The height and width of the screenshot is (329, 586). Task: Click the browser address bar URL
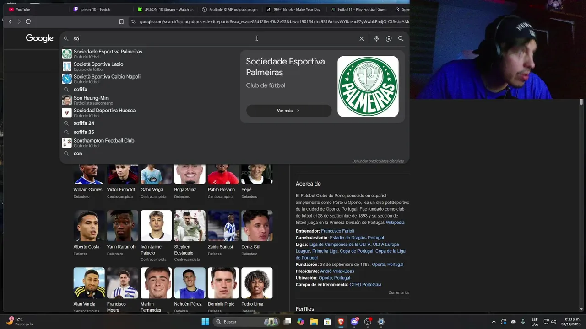click(274, 21)
